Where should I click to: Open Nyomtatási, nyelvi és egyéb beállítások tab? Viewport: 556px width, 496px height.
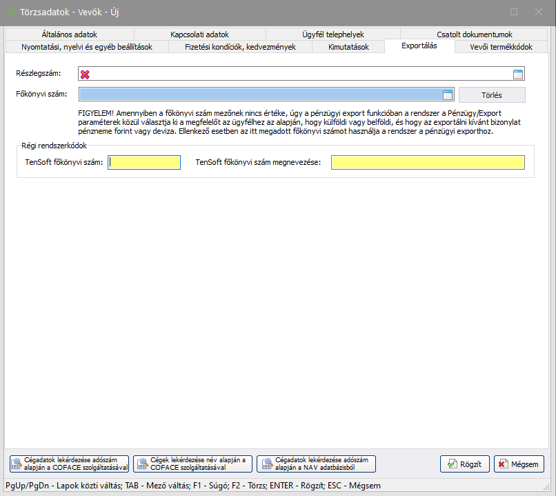[86, 47]
